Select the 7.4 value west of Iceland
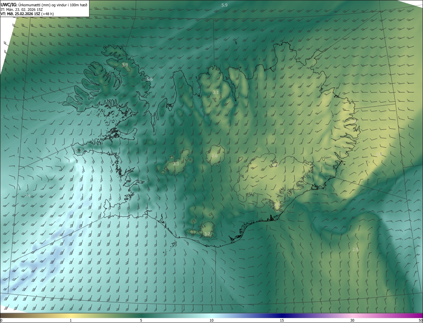The width and height of the screenshot is (423, 323). [27, 196]
